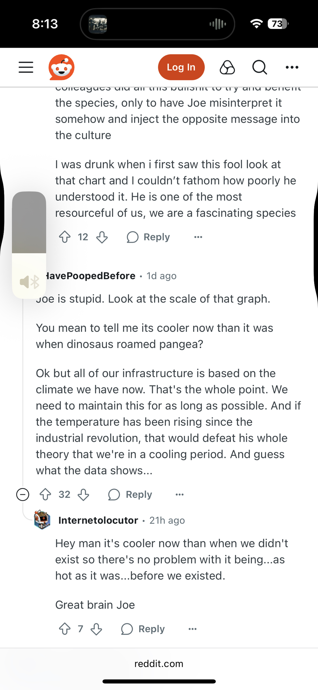Image resolution: width=318 pixels, height=690 pixels.
Task: Tap the Reddit Snoo logo
Action: (61, 67)
